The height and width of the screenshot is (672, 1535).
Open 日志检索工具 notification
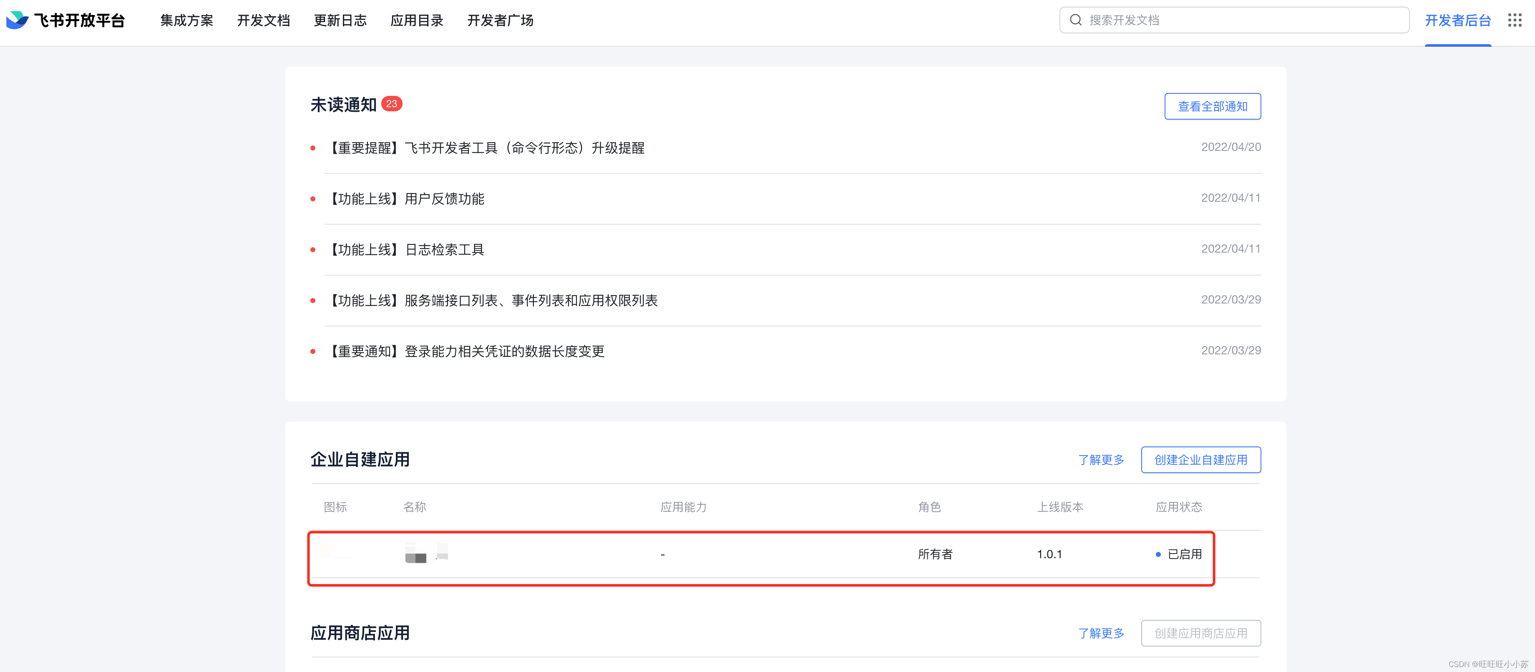408,250
